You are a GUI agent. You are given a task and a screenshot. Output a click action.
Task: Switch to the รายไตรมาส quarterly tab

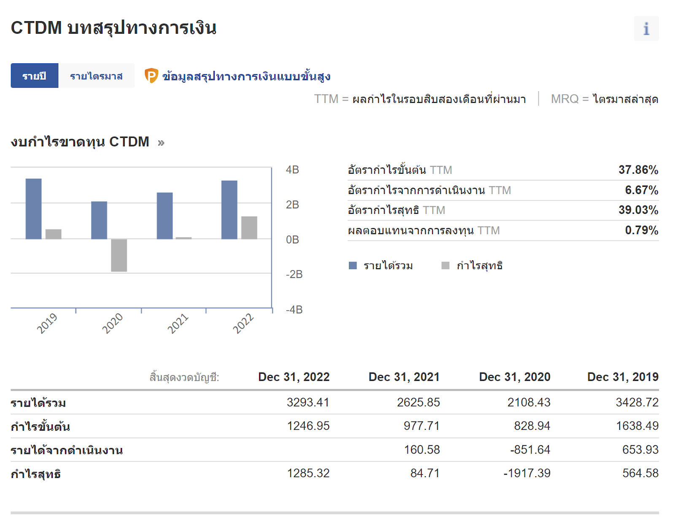tap(96, 76)
